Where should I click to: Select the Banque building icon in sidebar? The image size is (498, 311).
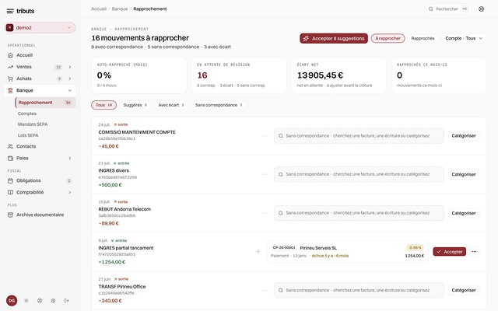(10, 90)
